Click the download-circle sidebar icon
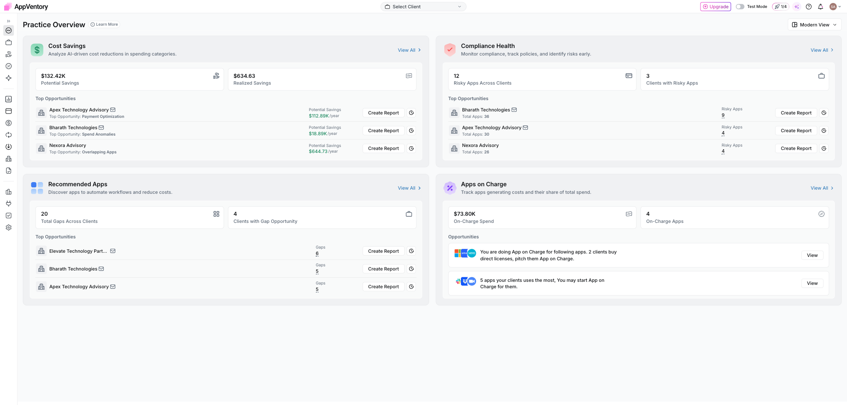Viewport: 847px width, 405px height. click(x=8, y=147)
